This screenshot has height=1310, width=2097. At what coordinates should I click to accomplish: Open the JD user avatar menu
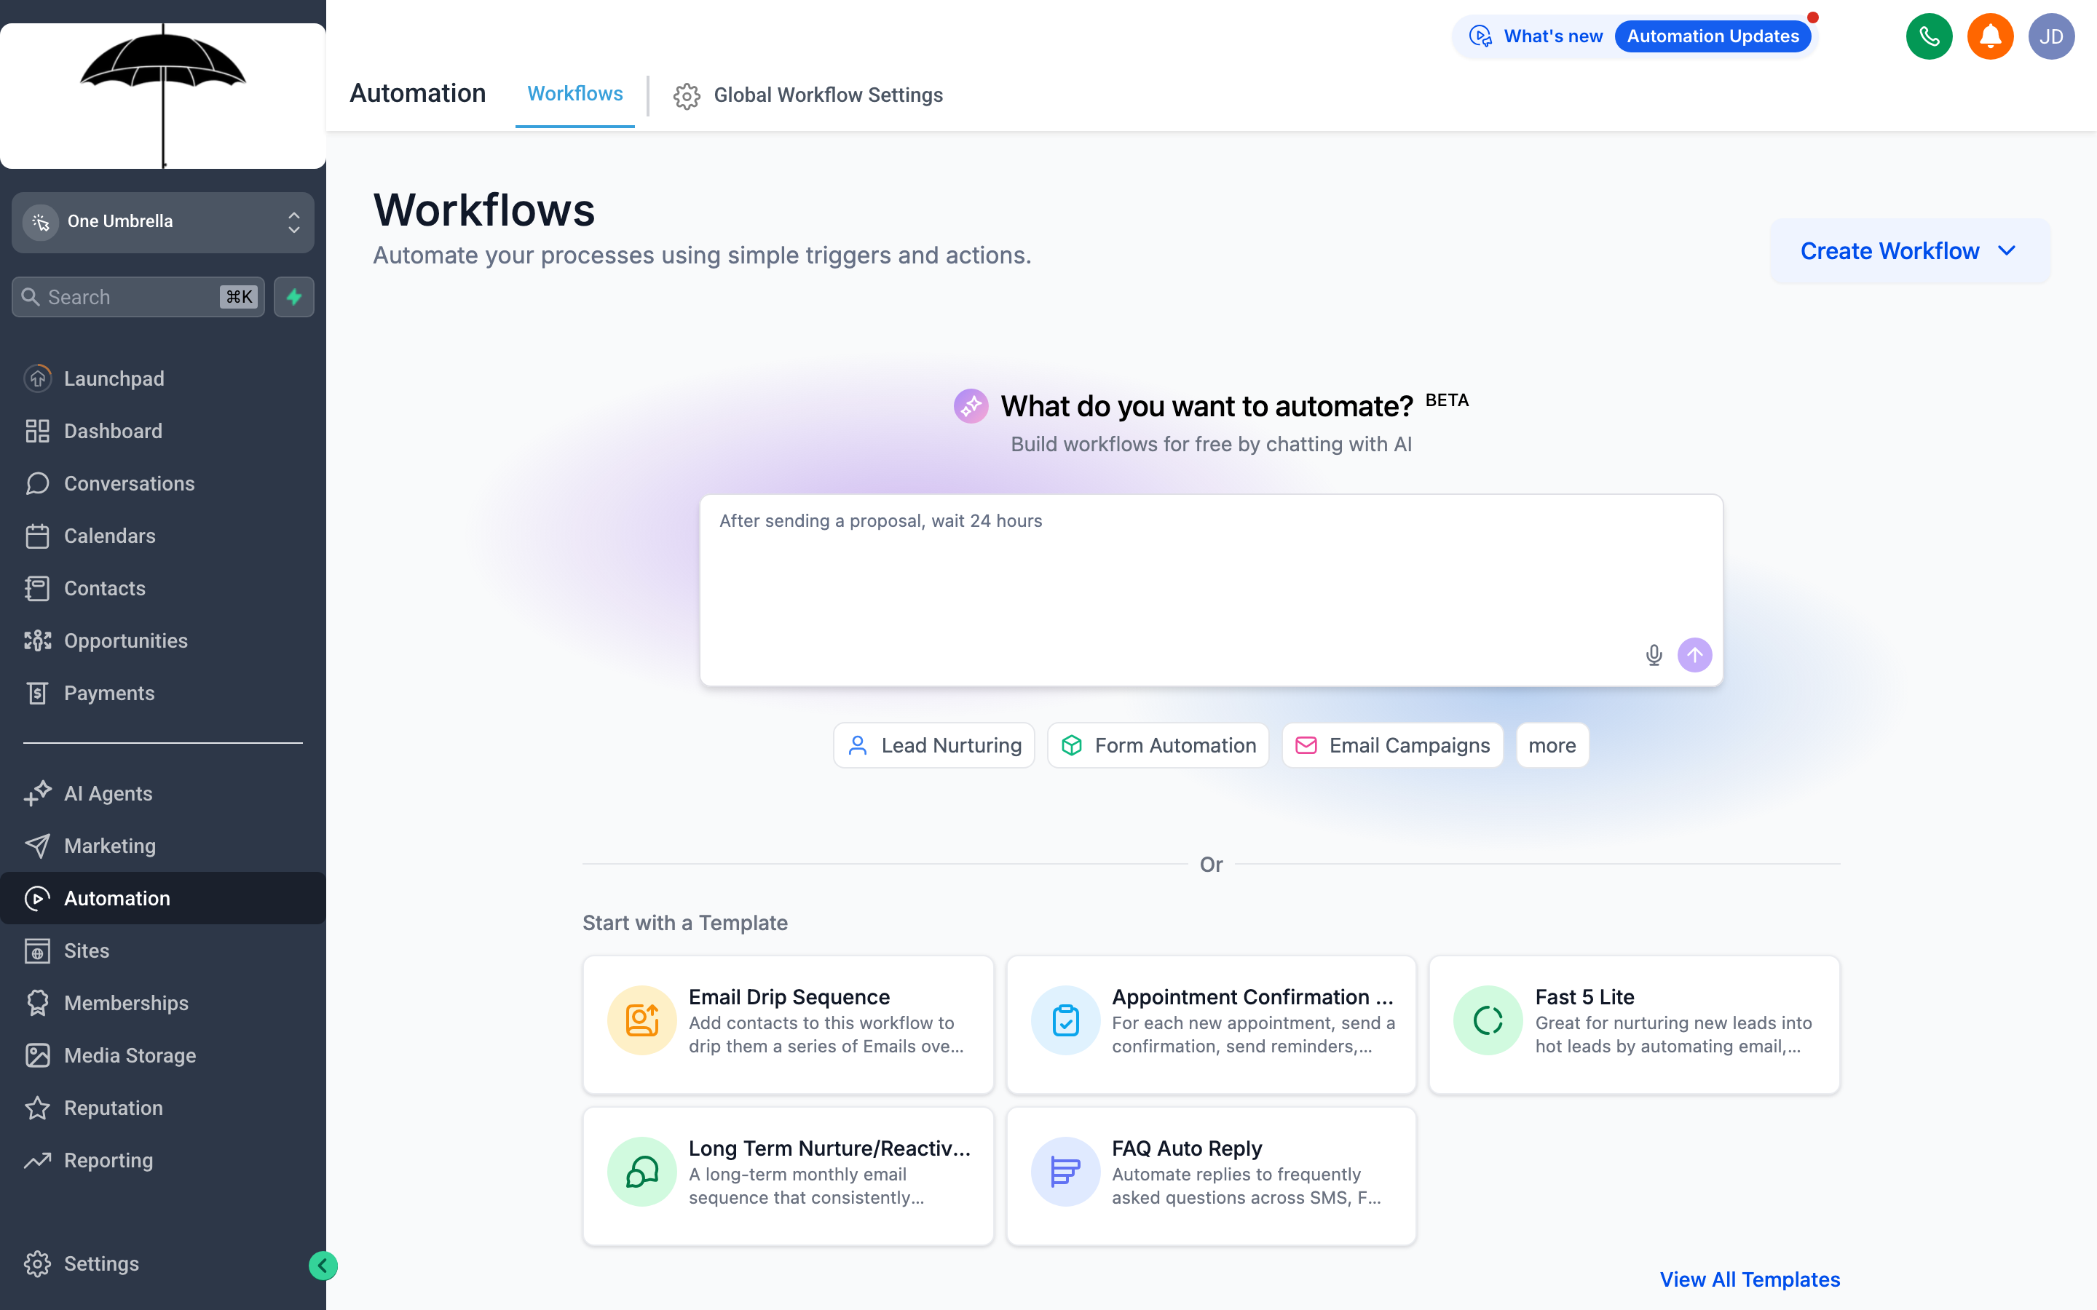coord(2050,36)
